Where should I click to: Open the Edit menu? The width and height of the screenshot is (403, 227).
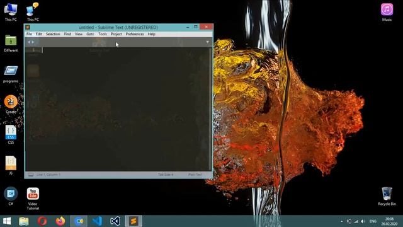pyautogui.click(x=38, y=34)
